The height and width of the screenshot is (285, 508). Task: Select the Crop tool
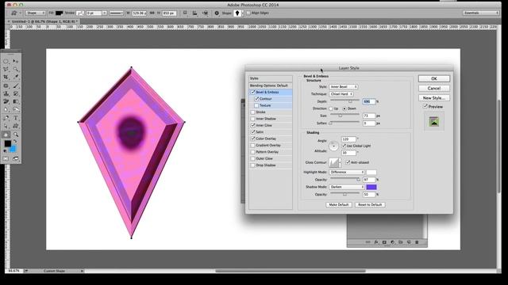pos(6,78)
